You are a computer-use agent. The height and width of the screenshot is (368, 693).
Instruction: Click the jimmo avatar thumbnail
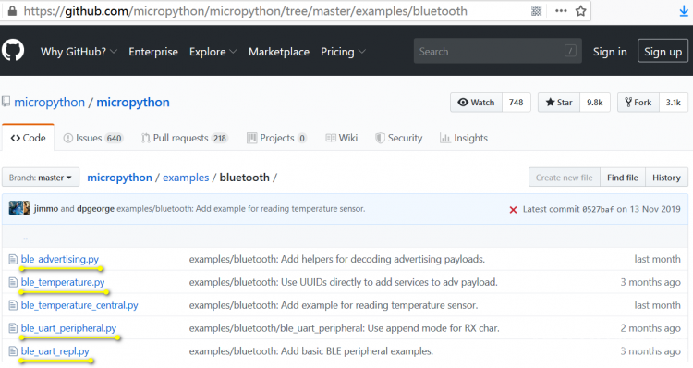click(x=19, y=208)
